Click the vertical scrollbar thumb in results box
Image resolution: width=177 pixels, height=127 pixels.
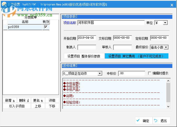168,93
